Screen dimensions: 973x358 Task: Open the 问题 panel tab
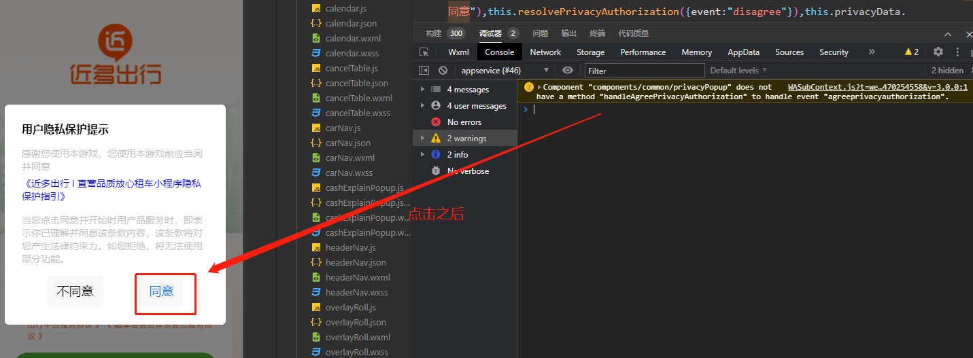point(541,33)
